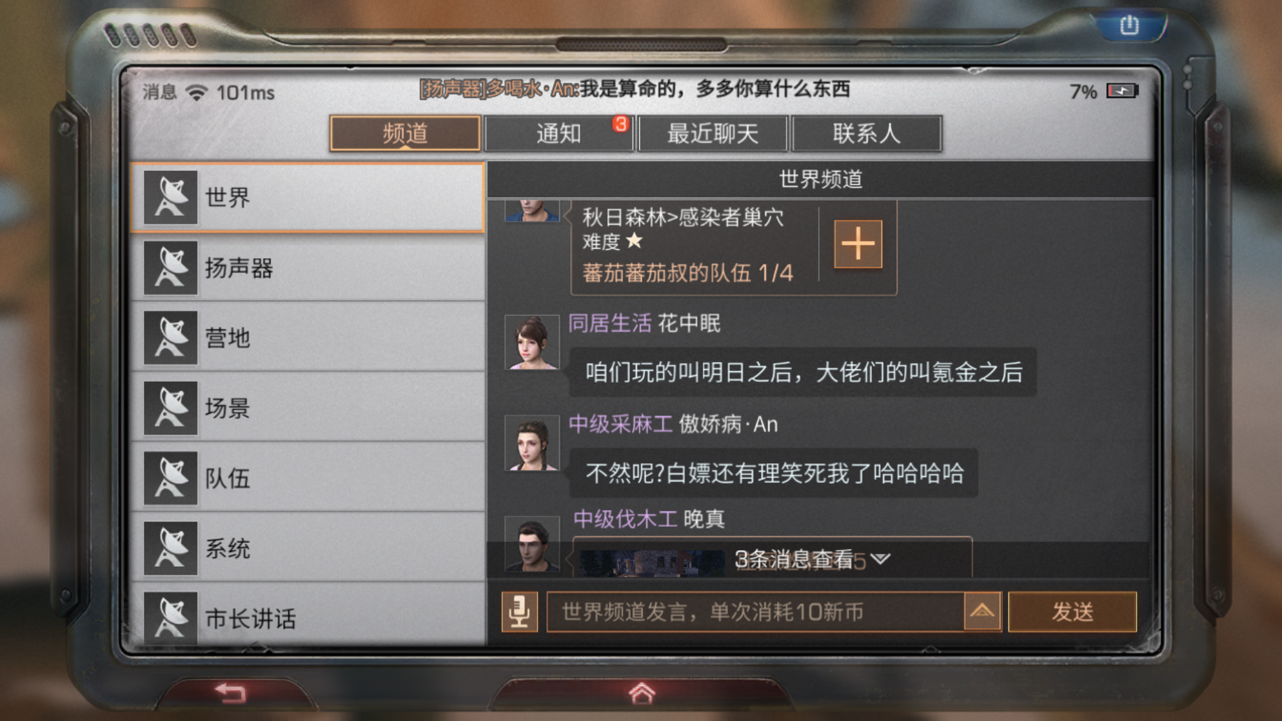Click the 世界频道发言 message input field
This screenshot has height=721, width=1282.
(x=755, y=612)
